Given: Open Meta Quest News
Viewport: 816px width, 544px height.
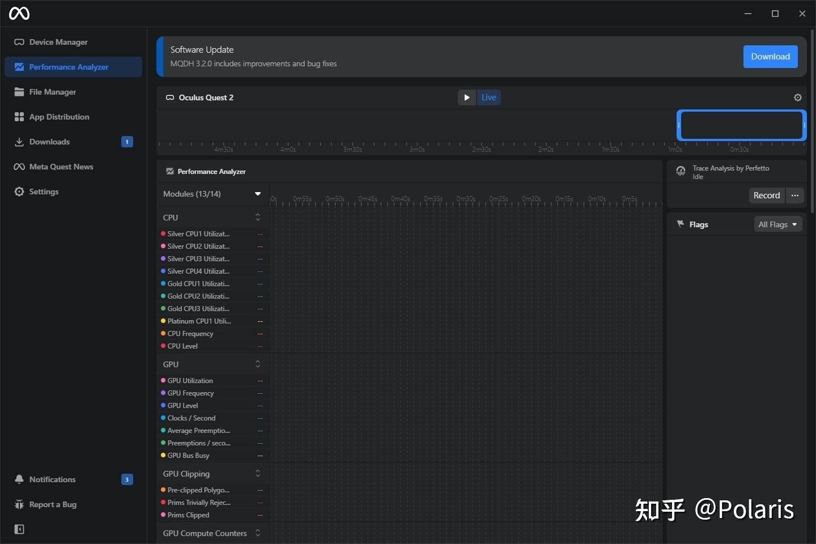Looking at the screenshot, I should pyautogui.click(x=61, y=167).
